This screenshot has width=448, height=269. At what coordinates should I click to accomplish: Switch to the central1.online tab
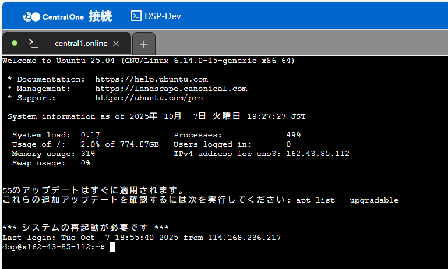click(81, 44)
